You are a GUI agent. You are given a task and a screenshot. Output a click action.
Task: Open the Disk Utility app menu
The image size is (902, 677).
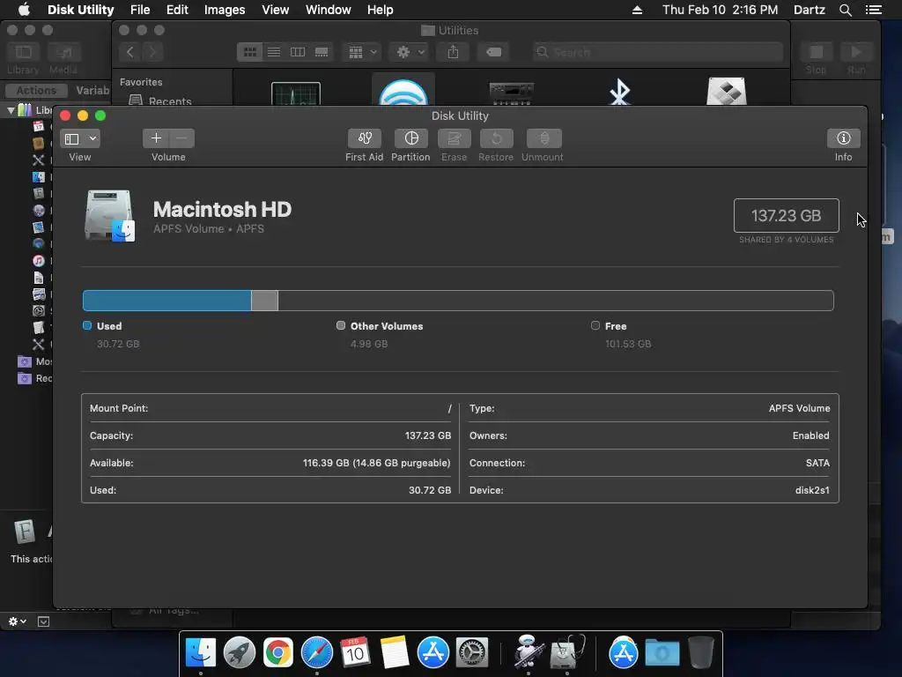(80, 10)
